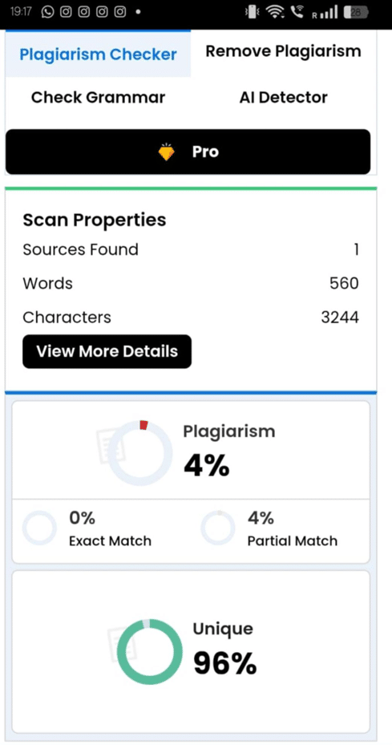The image size is (392, 745).
Task: Tap the Exact Match 0% circle
Action: coord(39,528)
